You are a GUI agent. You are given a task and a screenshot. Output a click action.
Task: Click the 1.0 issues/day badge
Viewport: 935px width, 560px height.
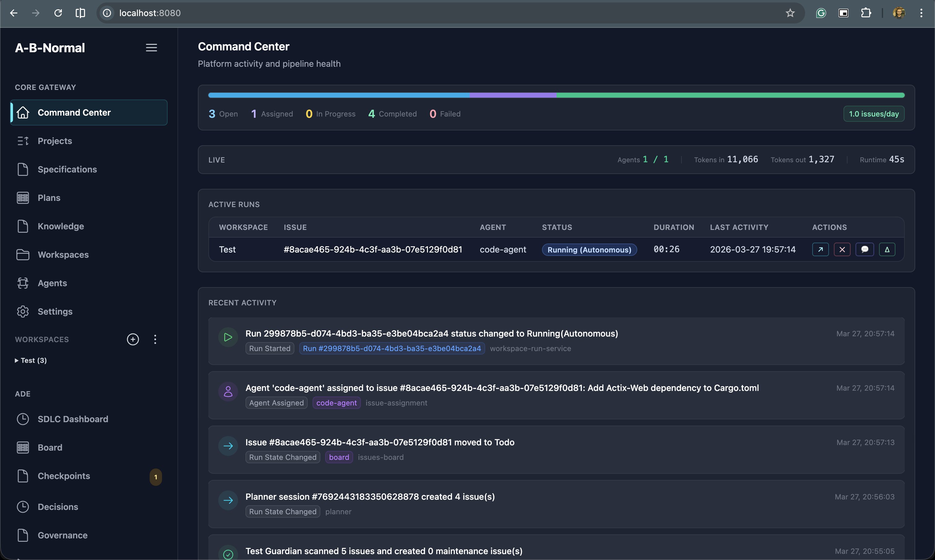873,114
